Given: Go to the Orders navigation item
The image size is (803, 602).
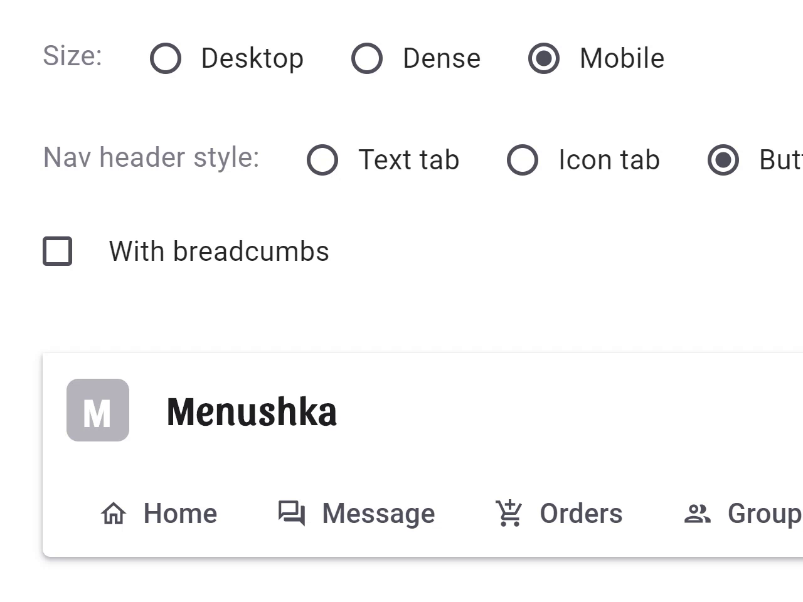Looking at the screenshot, I should 559,514.
